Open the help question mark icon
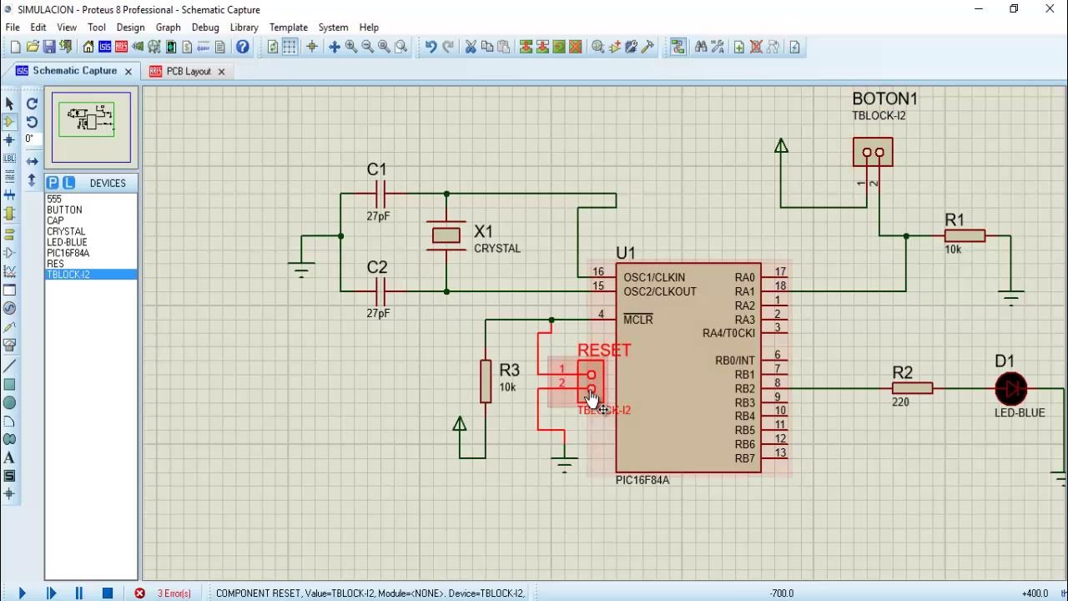 pos(243,47)
